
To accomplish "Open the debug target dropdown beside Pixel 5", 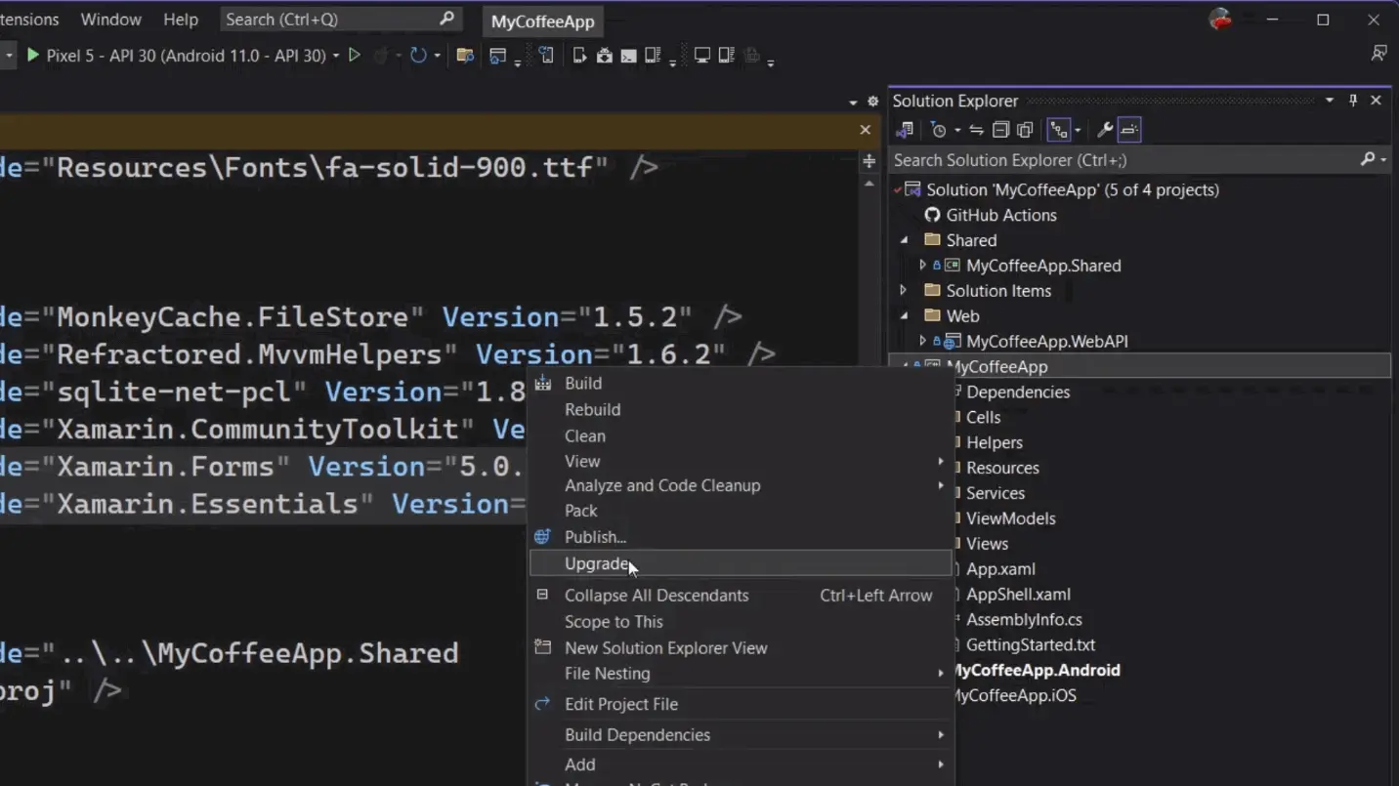I will 336,56.
